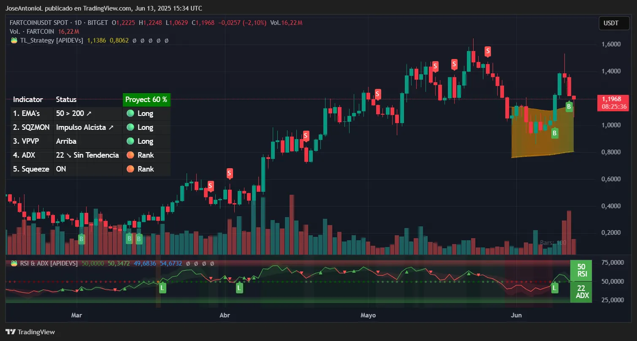This screenshot has width=637, height=341.
Task: Click the TradingView logo in the bottom corner
Action: click(x=30, y=332)
